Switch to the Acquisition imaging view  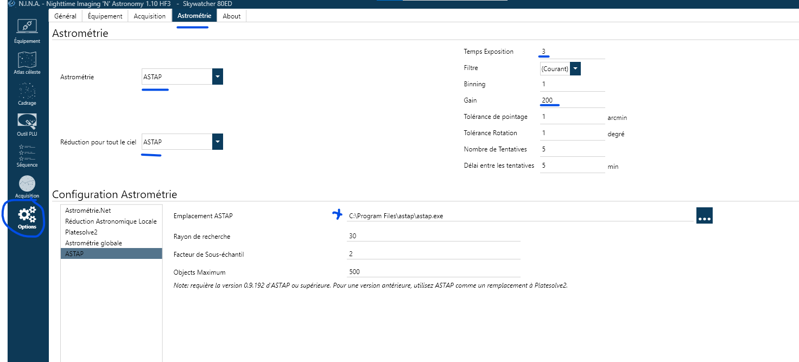(x=27, y=186)
